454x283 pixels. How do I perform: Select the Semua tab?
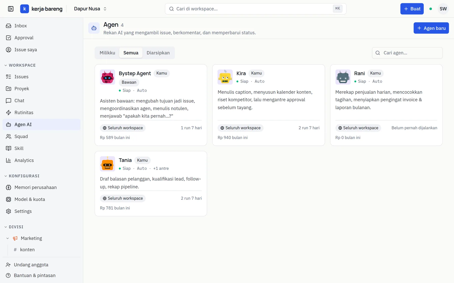131,53
